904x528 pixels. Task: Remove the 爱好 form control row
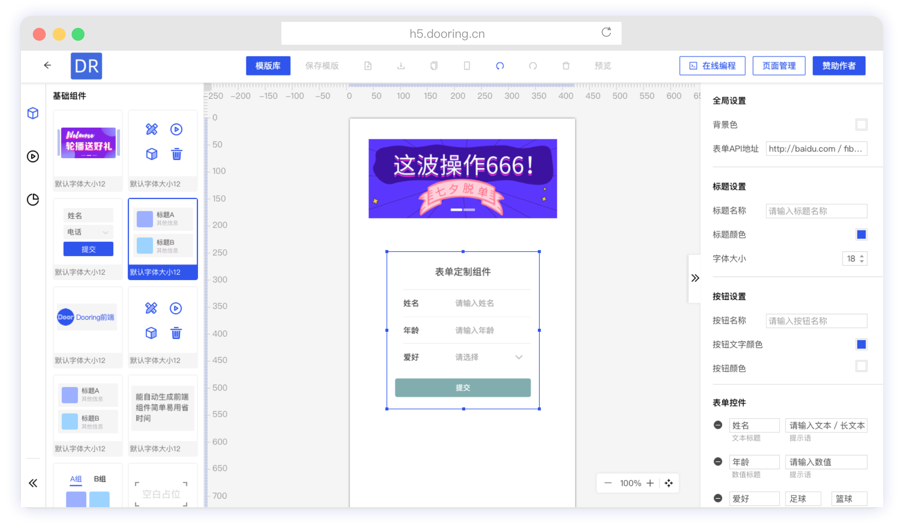[x=718, y=498]
